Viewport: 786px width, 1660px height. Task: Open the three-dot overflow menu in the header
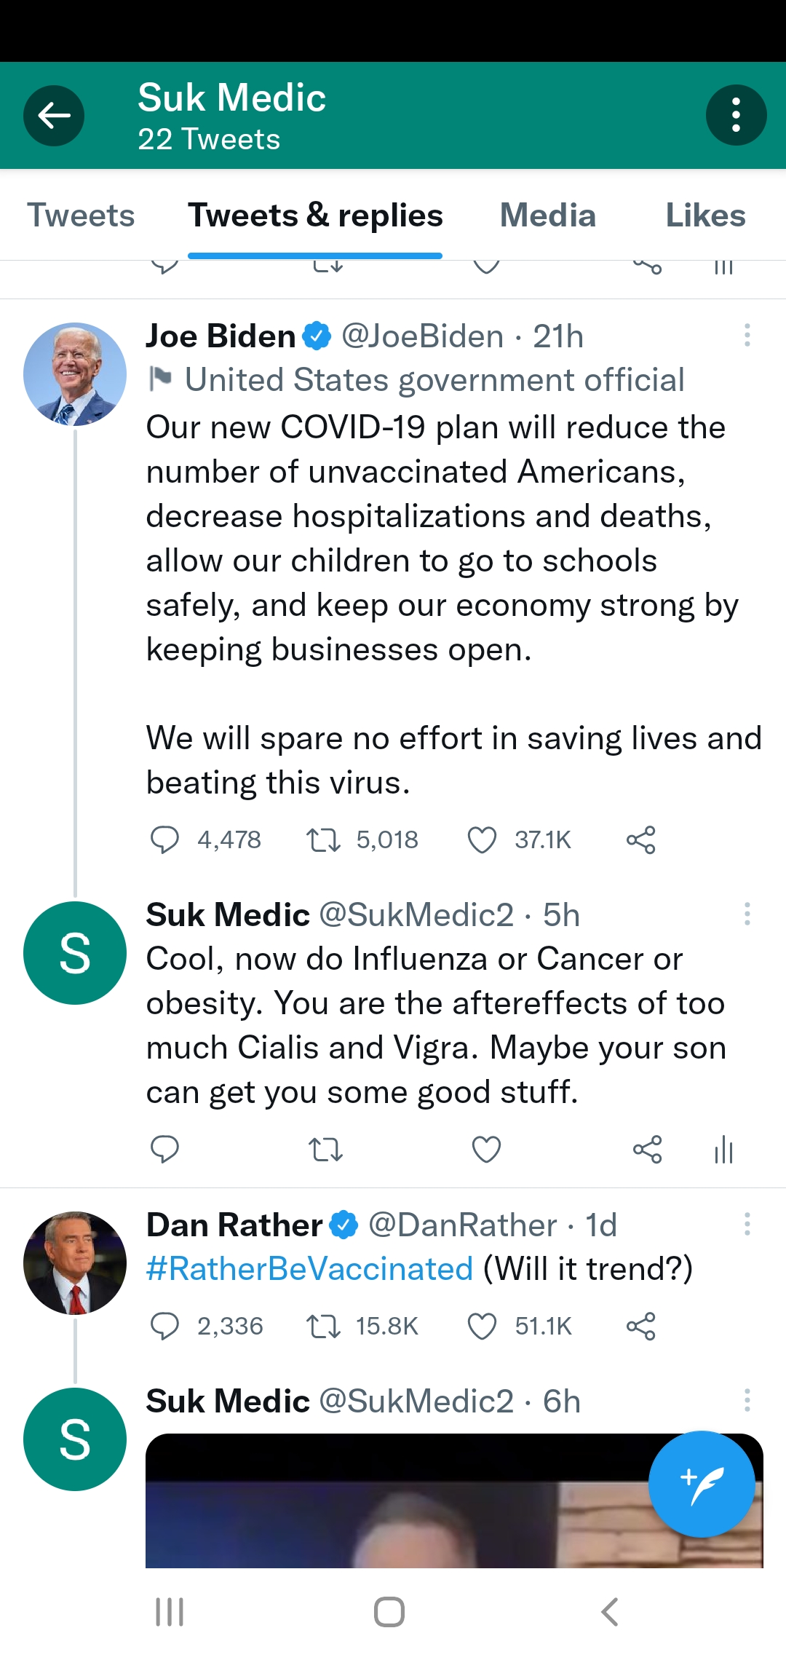pyautogui.click(x=736, y=115)
